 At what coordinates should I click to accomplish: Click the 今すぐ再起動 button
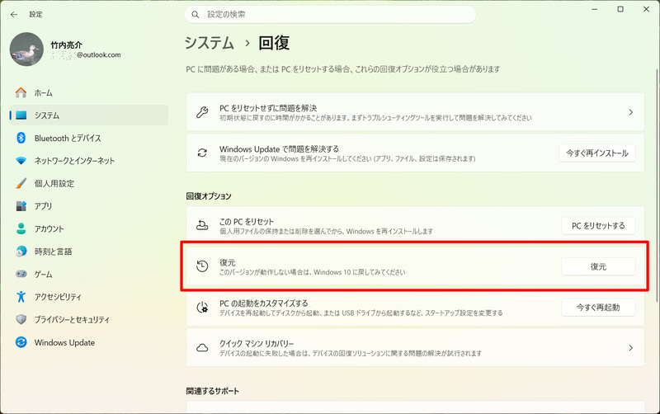pos(598,308)
